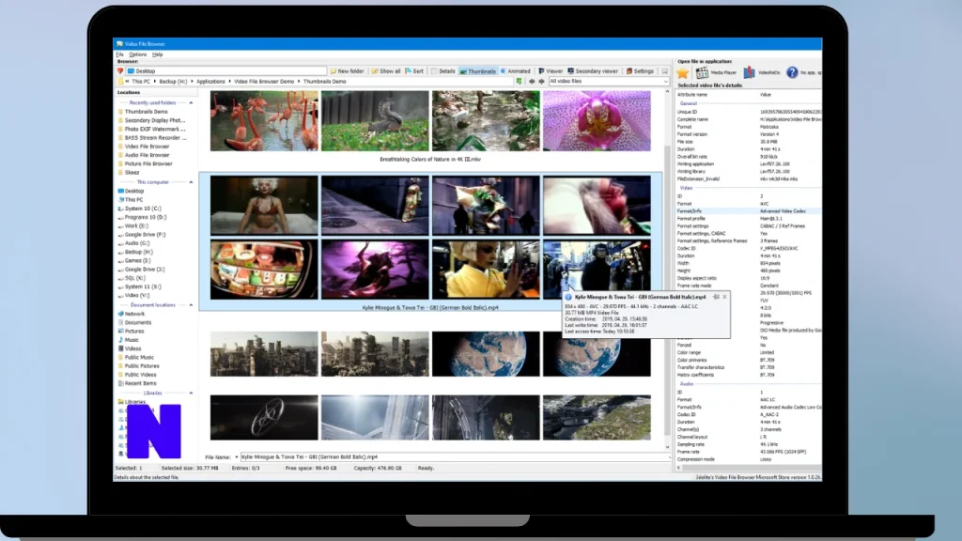Viewport: 962px width, 541px height.
Task: Switch to Thumbnails view
Action: pyautogui.click(x=478, y=71)
